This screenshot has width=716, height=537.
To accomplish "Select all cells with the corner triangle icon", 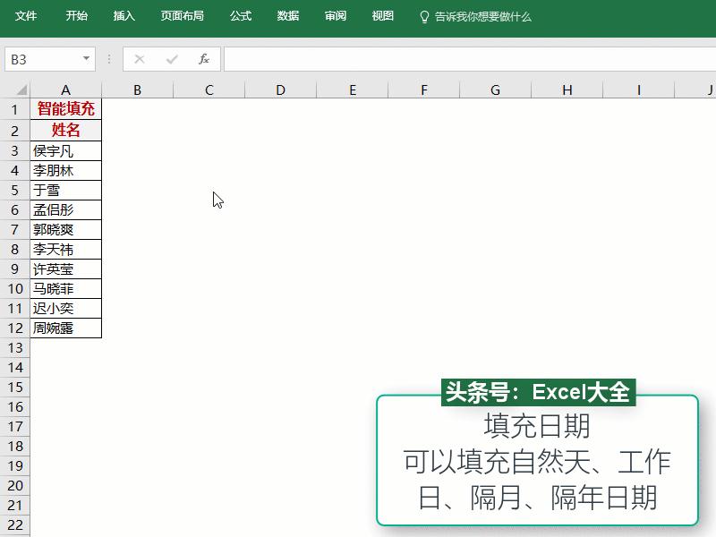I will (x=21, y=89).
